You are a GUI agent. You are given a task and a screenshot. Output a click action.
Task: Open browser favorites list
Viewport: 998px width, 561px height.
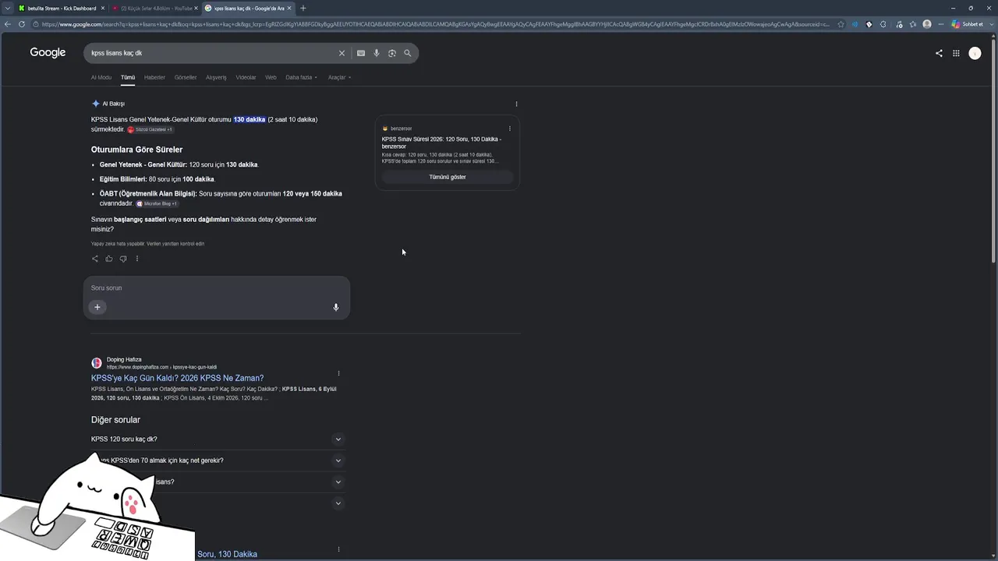[x=913, y=24]
